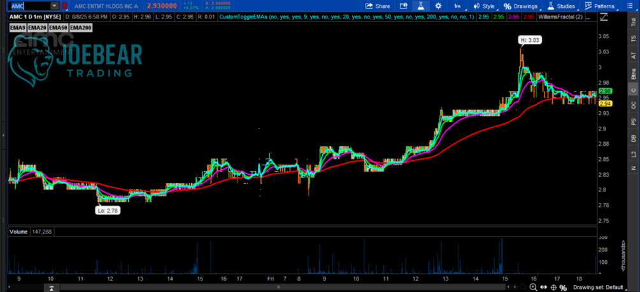Toggle the EMA20 button
The height and width of the screenshot is (292, 640).
coord(37,27)
